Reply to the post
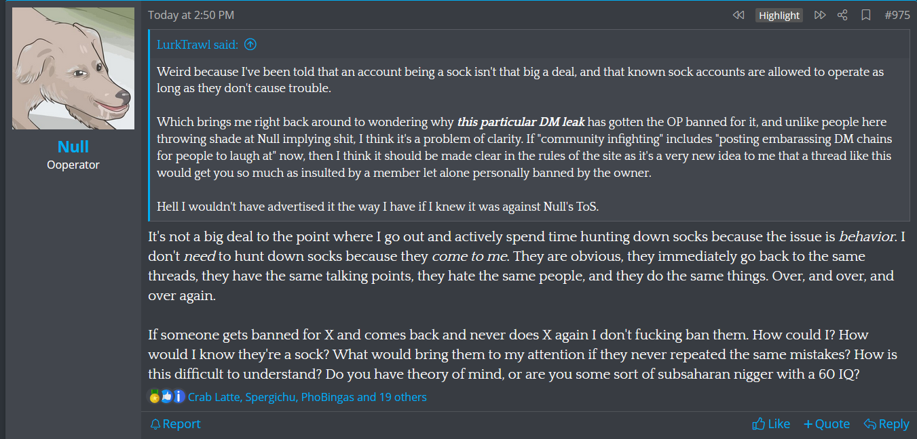917x439 pixels. (x=886, y=424)
